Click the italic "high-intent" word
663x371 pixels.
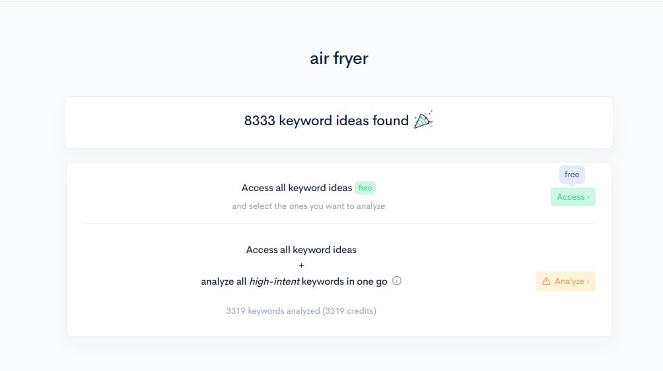[274, 281]
